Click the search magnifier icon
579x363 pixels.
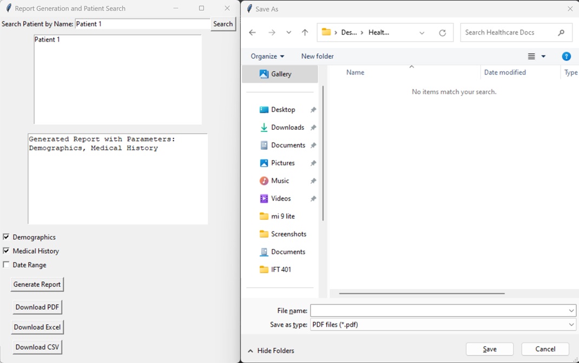point(561,32)
